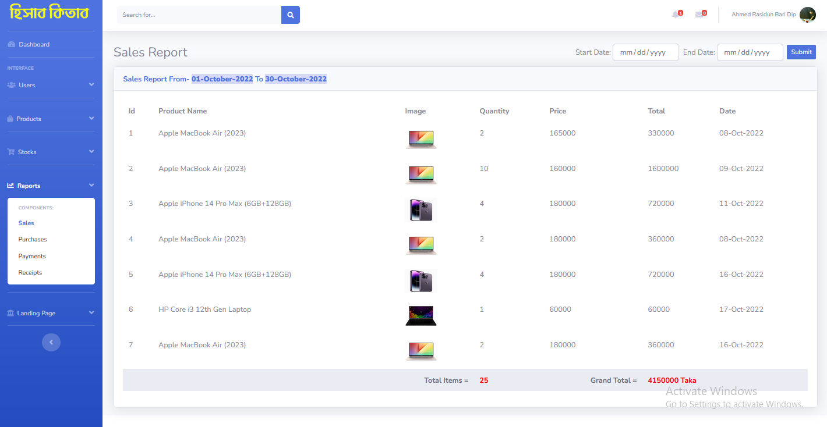
Task: Open the Payments report entry
Action: pyautogui.click(x=31, y=256)
